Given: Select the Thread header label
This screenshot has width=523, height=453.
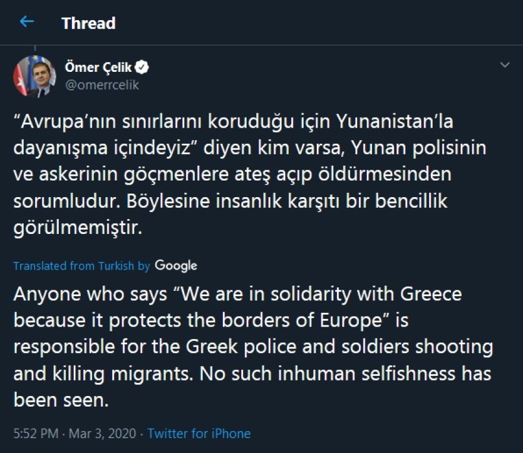Looking at the screenshot, I should (88, 23).
